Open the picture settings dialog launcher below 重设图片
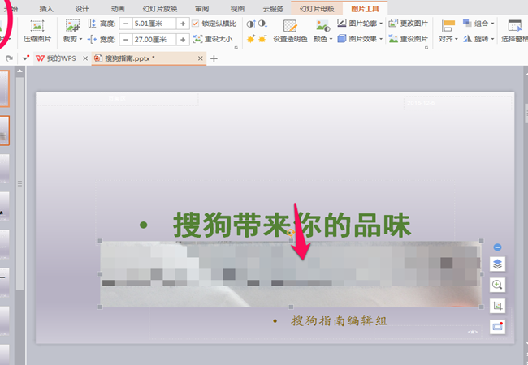Screen dimensions: 528x365 tap(426, 48)
